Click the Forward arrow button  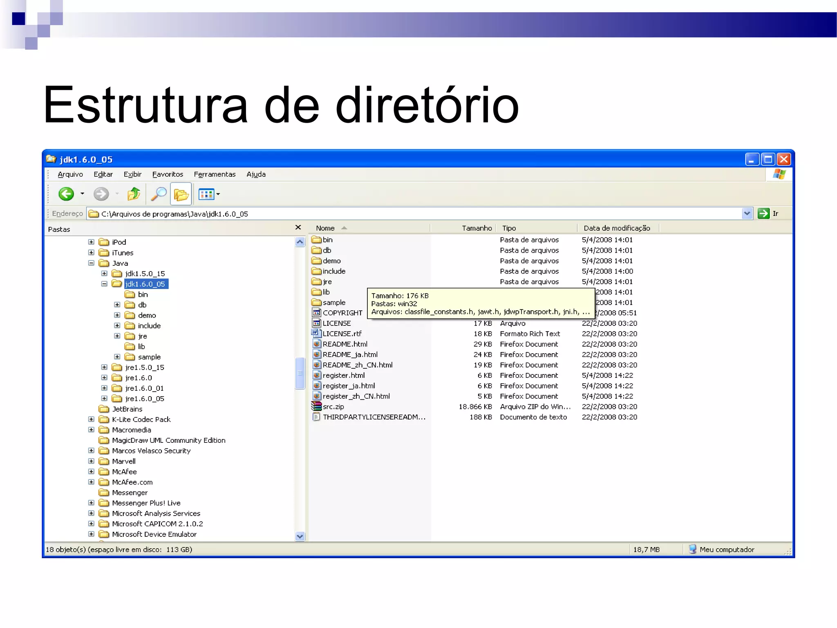click(101, 194)
